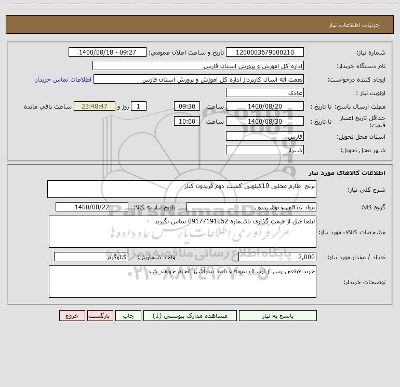Viewport: 400px width, 387px height.
Task: Click the 'چاپ' print button
Action: (128, 315)
